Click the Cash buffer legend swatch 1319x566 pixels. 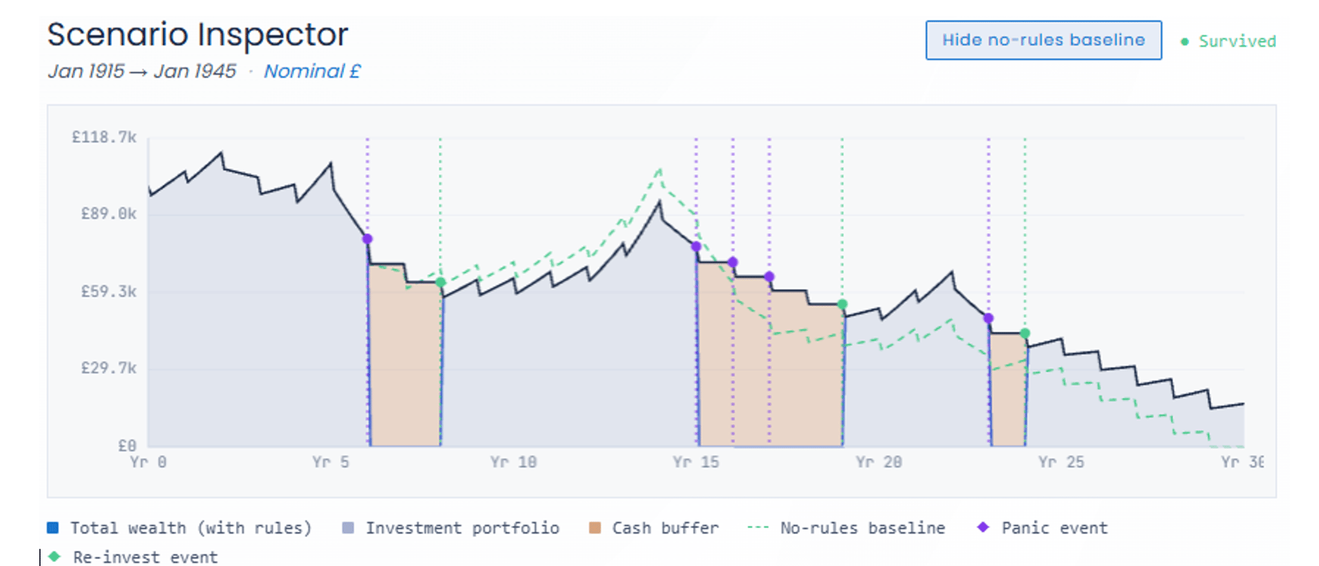coord(595,527)
